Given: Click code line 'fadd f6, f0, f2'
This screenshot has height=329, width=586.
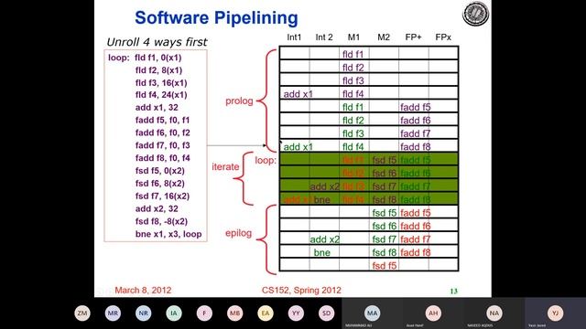Looking at the screenshot, I should click(x=163, y=133).
